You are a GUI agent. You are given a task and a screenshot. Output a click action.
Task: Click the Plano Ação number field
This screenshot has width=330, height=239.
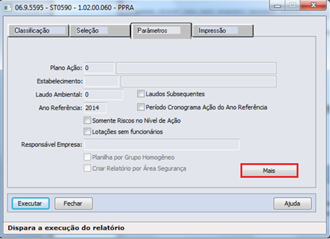click(99, 68)
